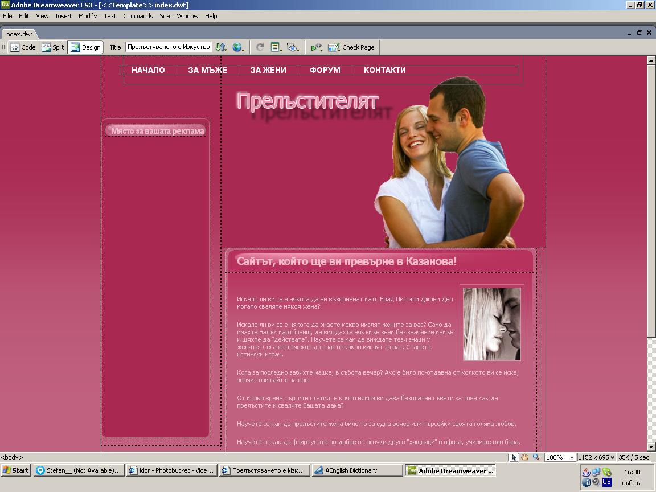
Task: Click the Validate Markup icon
Action: tap(317, 47)
